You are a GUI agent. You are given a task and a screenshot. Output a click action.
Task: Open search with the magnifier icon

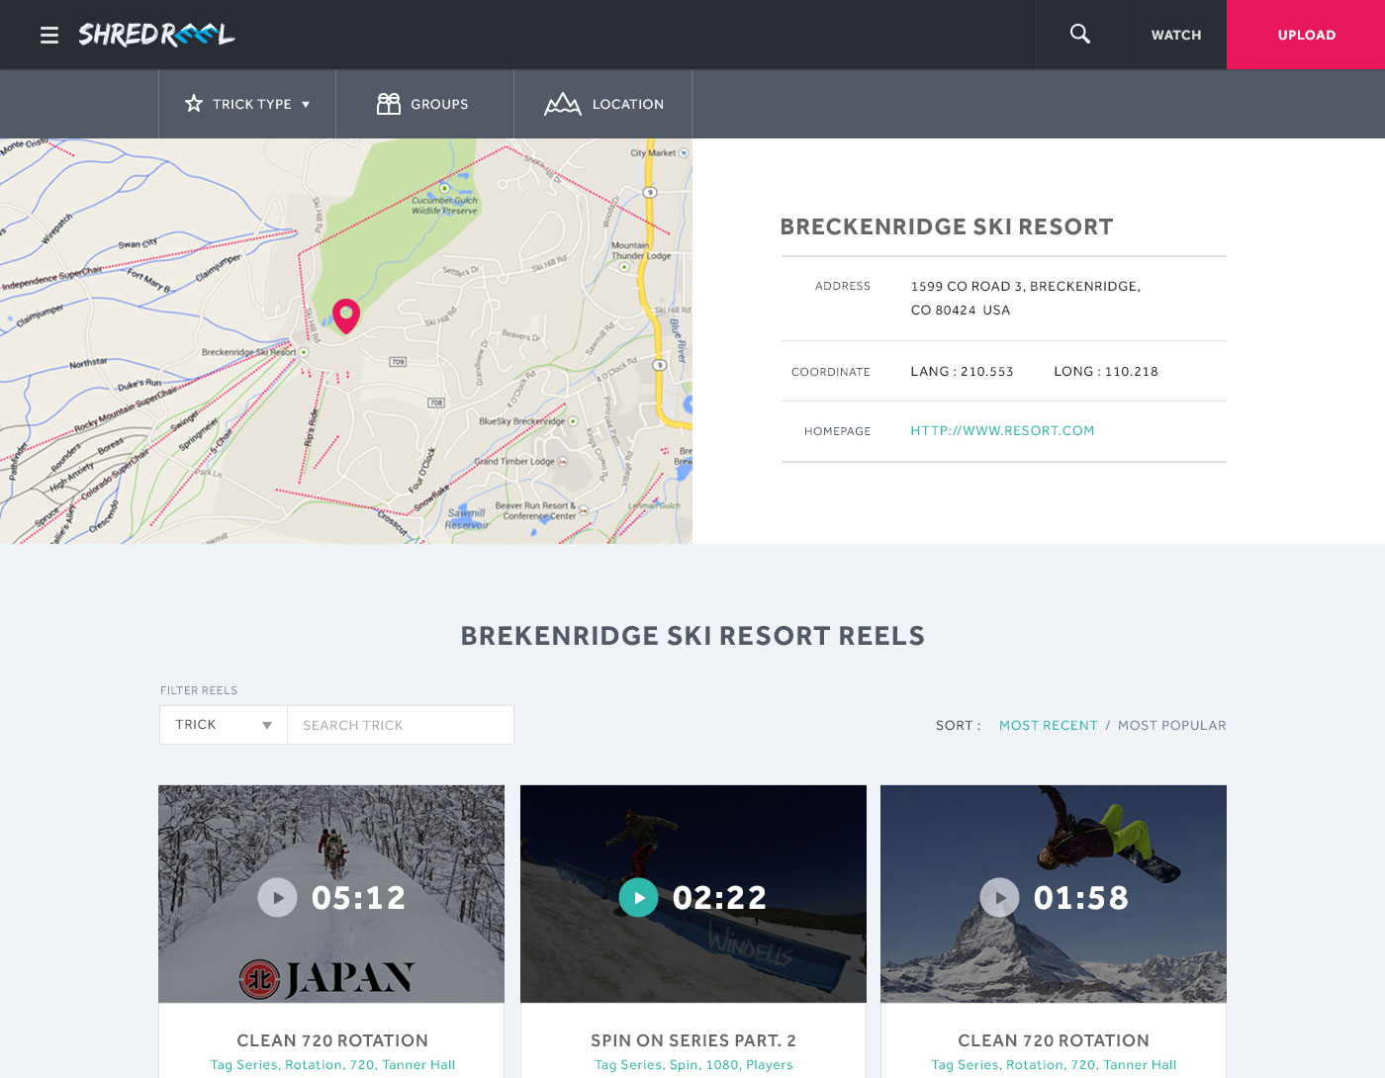pyautogui.click(x=1080, y=35)
